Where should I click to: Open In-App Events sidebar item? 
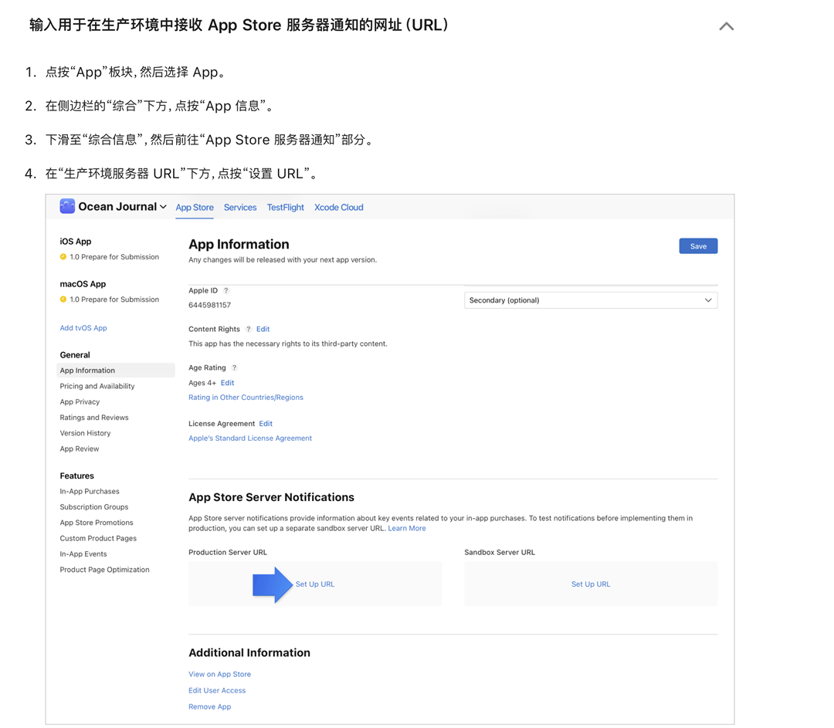(83, 554)
